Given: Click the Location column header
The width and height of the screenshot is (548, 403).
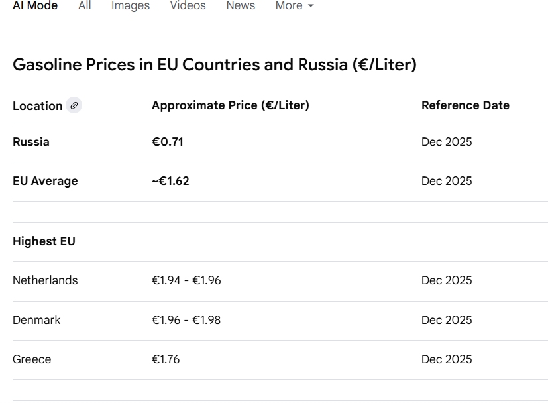Looking at the screenshot, I should click(37, 106).
